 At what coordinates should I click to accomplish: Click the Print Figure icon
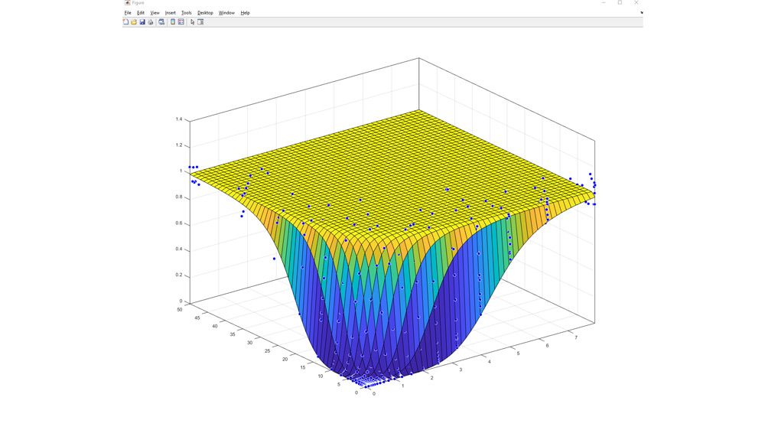tap(151, 22)
